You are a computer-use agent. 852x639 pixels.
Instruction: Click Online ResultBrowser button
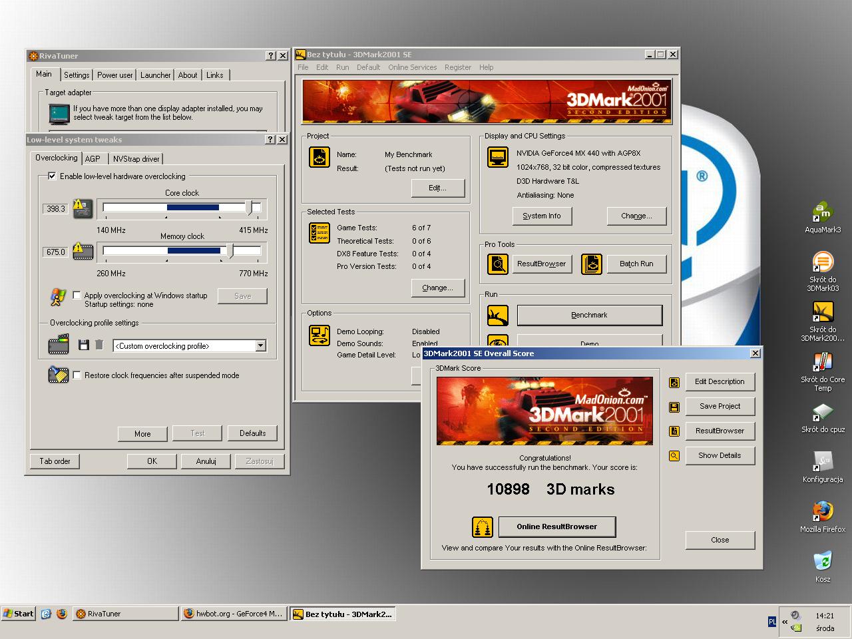point(557,527)
